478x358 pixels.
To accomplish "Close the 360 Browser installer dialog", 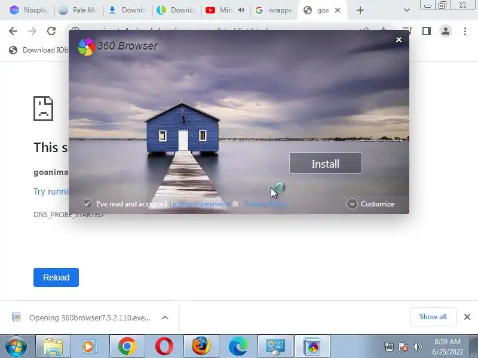I will point(399,39).
